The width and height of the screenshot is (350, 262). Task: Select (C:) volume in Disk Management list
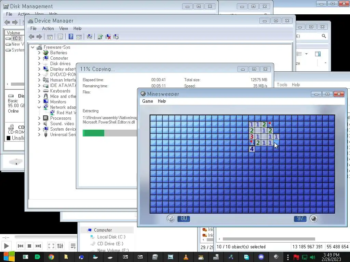point(17,38)
